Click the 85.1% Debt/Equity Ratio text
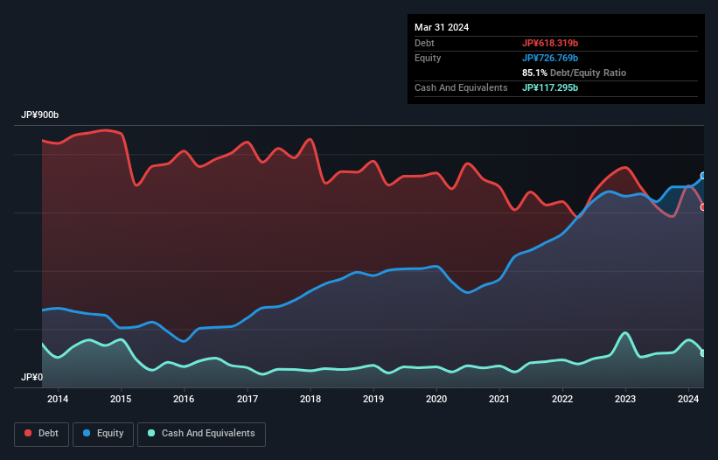The height and width of the screenshot is (460, 718). [575, 73]
